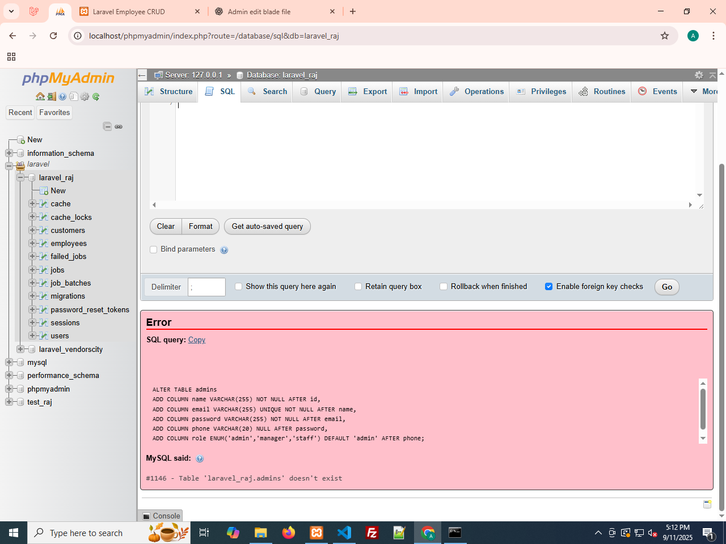Check 'Show this query here again'
This screenshot has width=726, height=544.
click(x=239, y=287)
